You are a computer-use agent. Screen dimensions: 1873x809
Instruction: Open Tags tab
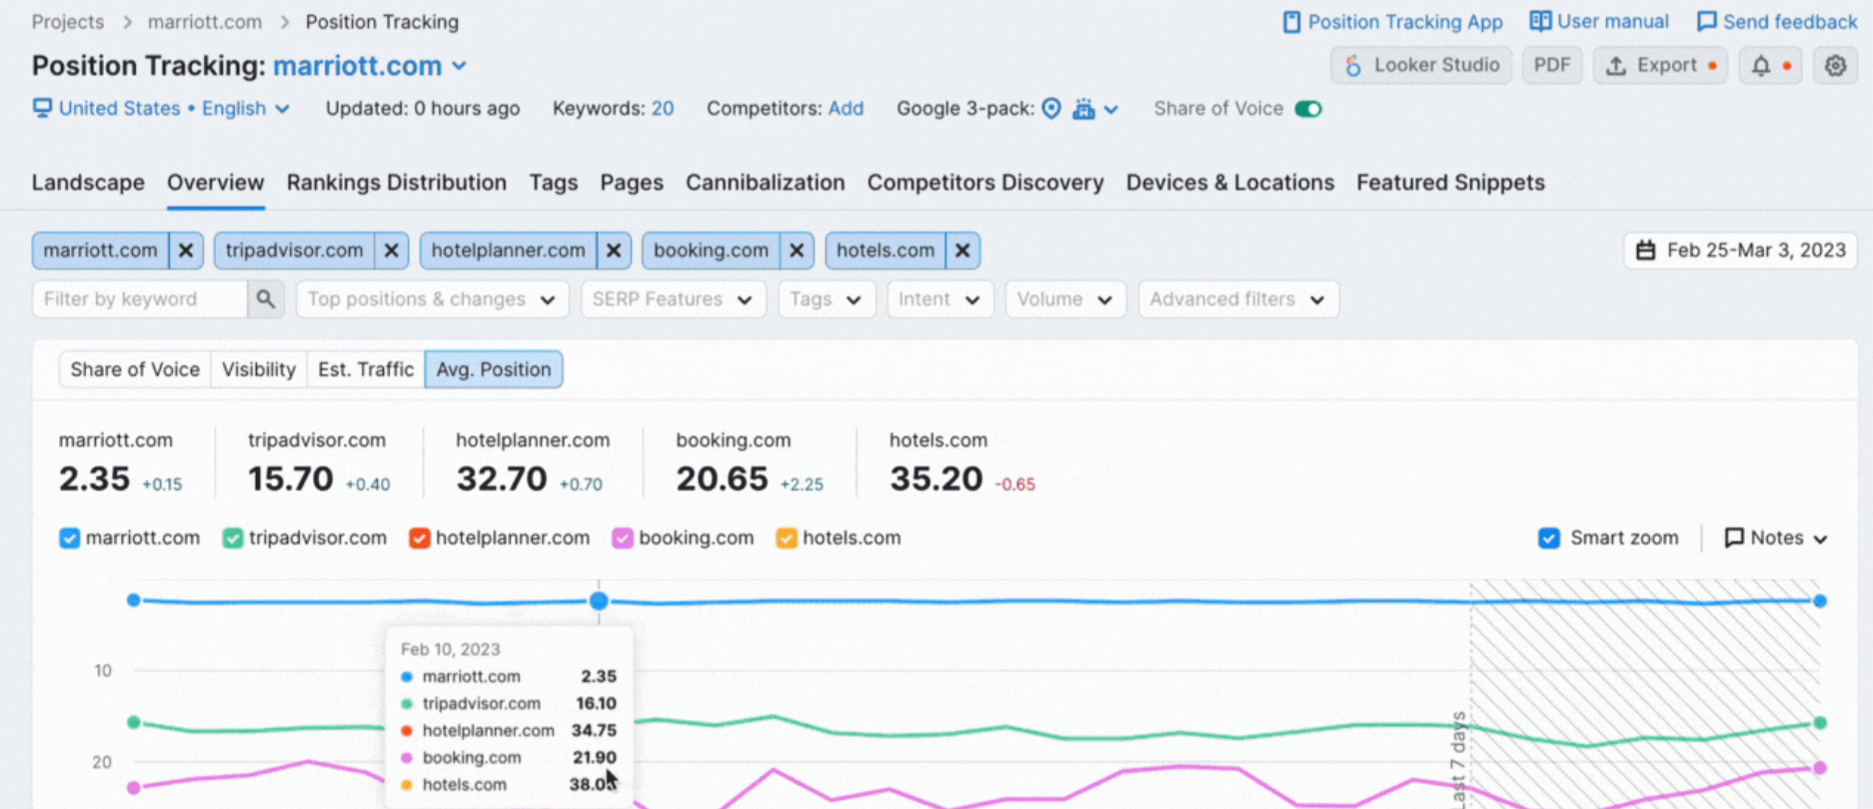point(554,183)
